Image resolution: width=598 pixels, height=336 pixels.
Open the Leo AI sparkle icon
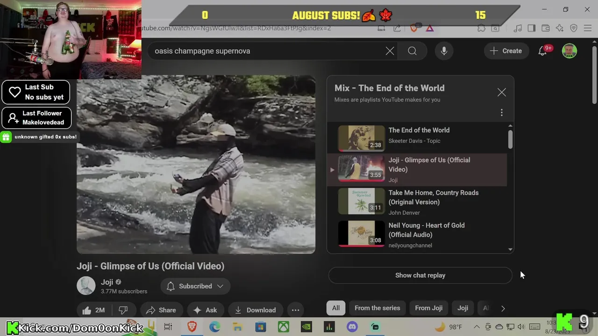[560, 28]
